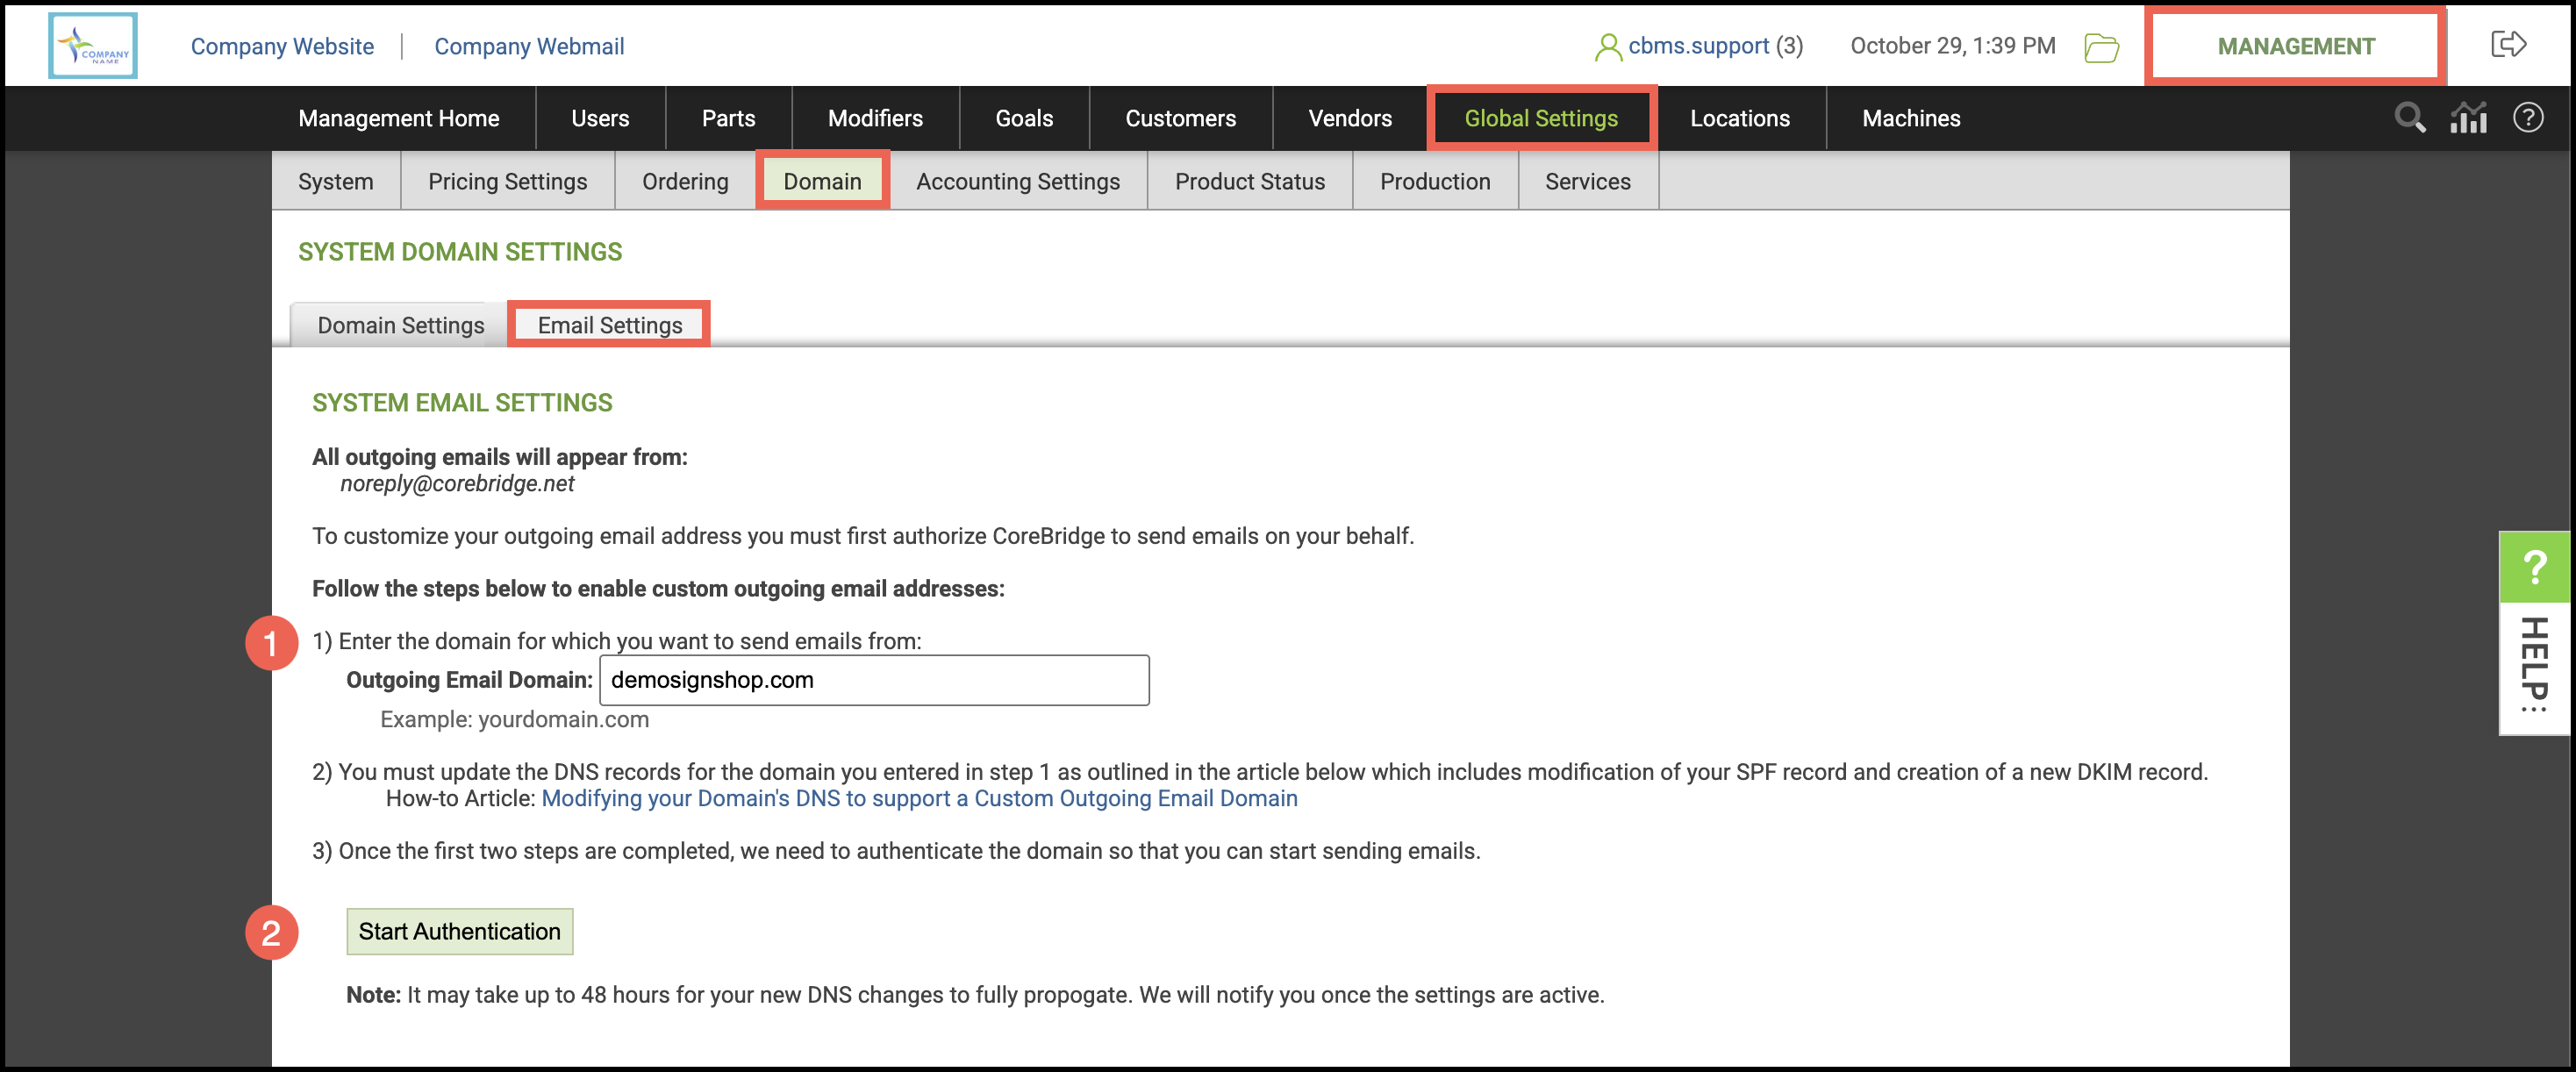The image size is (2576, 1072).
Task: Open the search magnifier icon
Action: click(2409, 118)
